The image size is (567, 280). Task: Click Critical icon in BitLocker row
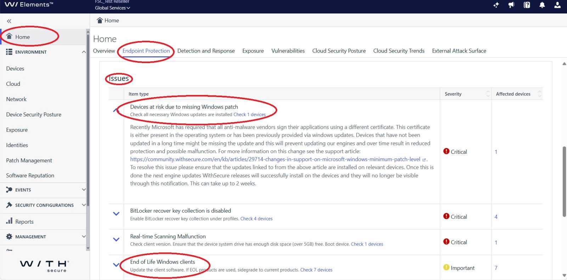447,216
